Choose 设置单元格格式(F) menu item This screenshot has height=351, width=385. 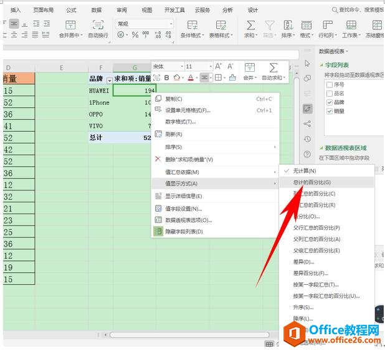coord(216,111)
